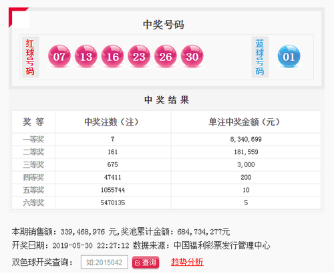Image resolution: width=334 pixels, height=280 pixels.
Task: Click the draw date 2019-05-30 22:27:12
Action: coord(91,246)
